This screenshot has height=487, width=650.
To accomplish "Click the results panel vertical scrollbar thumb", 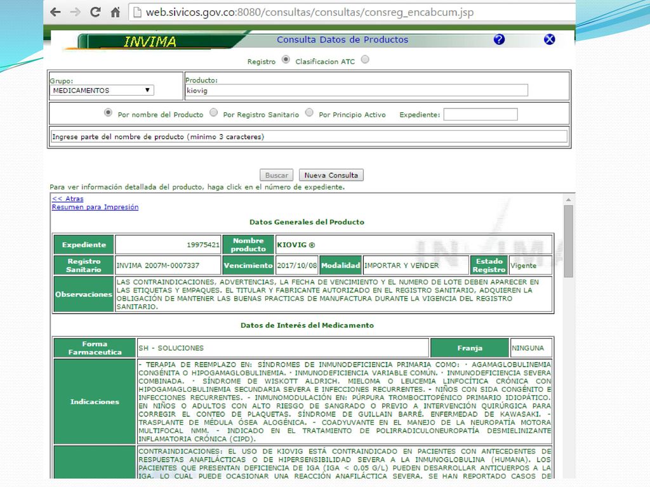I will 568,242.
